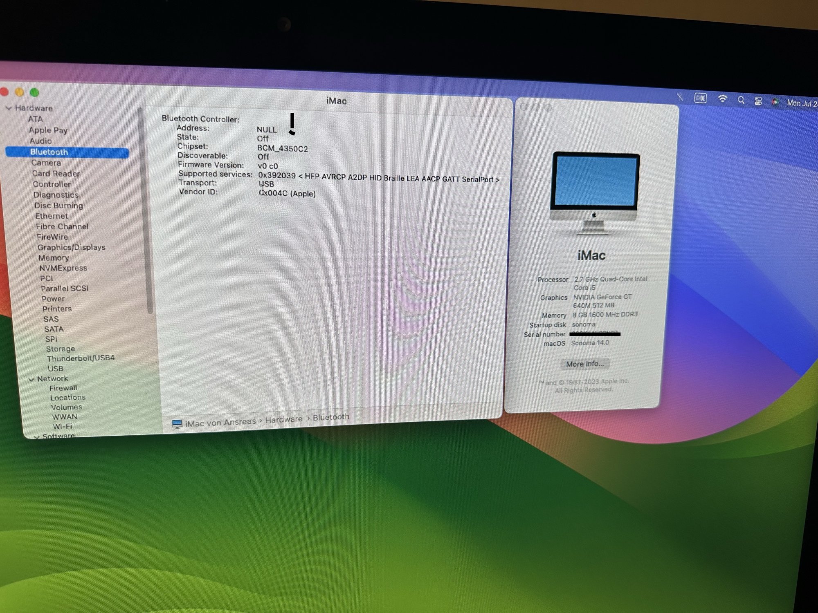Toggle the Software section disclosure arrow
818x613 pixels.
tap(38, 436)
